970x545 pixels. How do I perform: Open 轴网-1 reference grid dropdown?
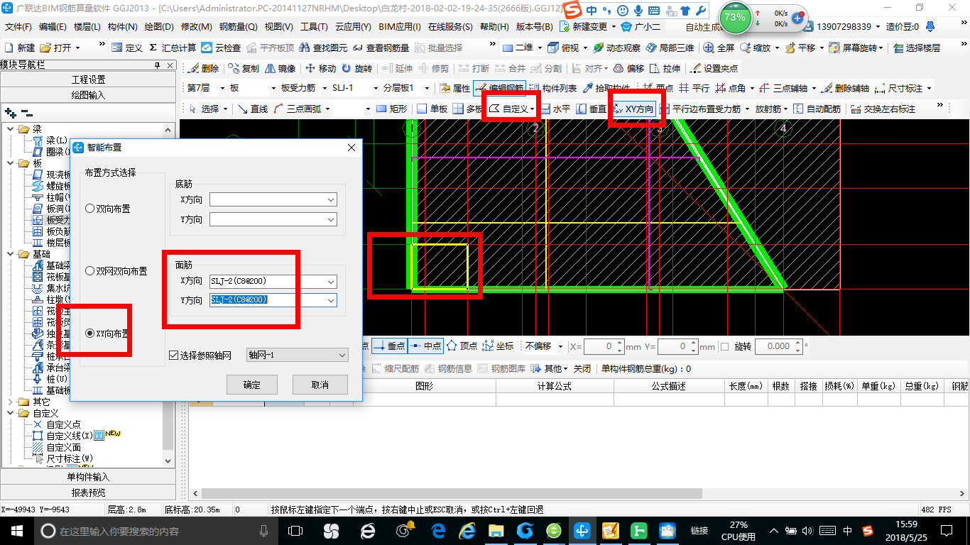click(x=297, y=355)
